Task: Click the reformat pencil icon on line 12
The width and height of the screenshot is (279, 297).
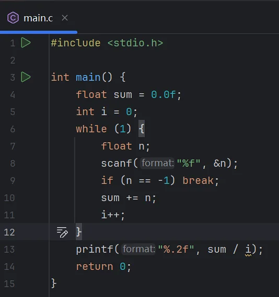Action: 62,232
